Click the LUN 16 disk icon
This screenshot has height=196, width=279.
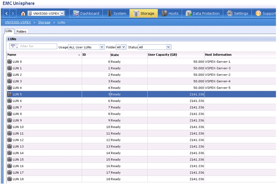pyautogui.click(x=10, y=166)
